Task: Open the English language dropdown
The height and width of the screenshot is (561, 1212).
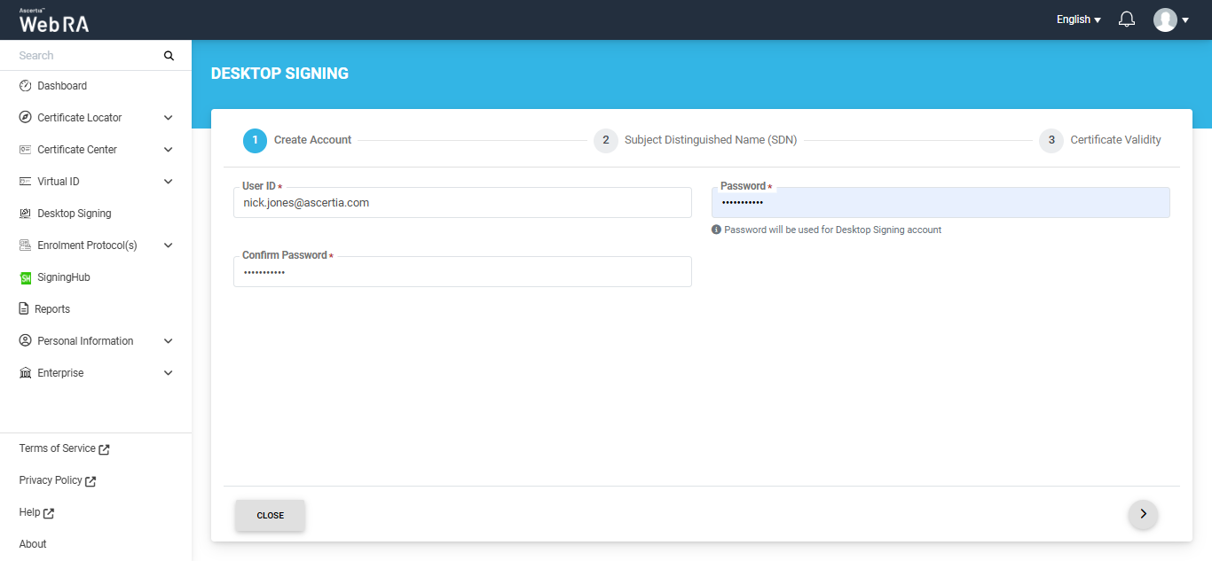Action: pyautogui.click(x=1078, y=19)
